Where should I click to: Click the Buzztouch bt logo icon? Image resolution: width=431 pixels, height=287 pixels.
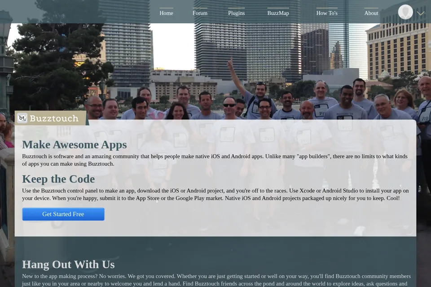coord(22,118)
